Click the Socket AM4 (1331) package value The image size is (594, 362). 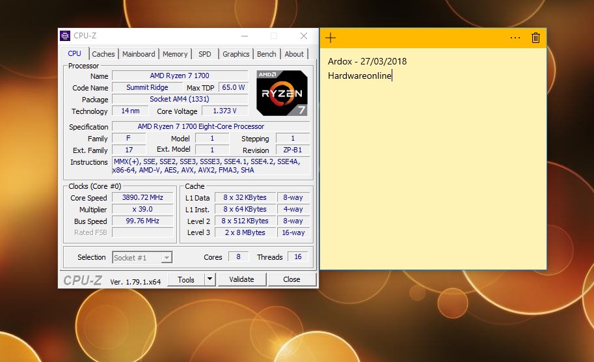(x=180, y=99)
